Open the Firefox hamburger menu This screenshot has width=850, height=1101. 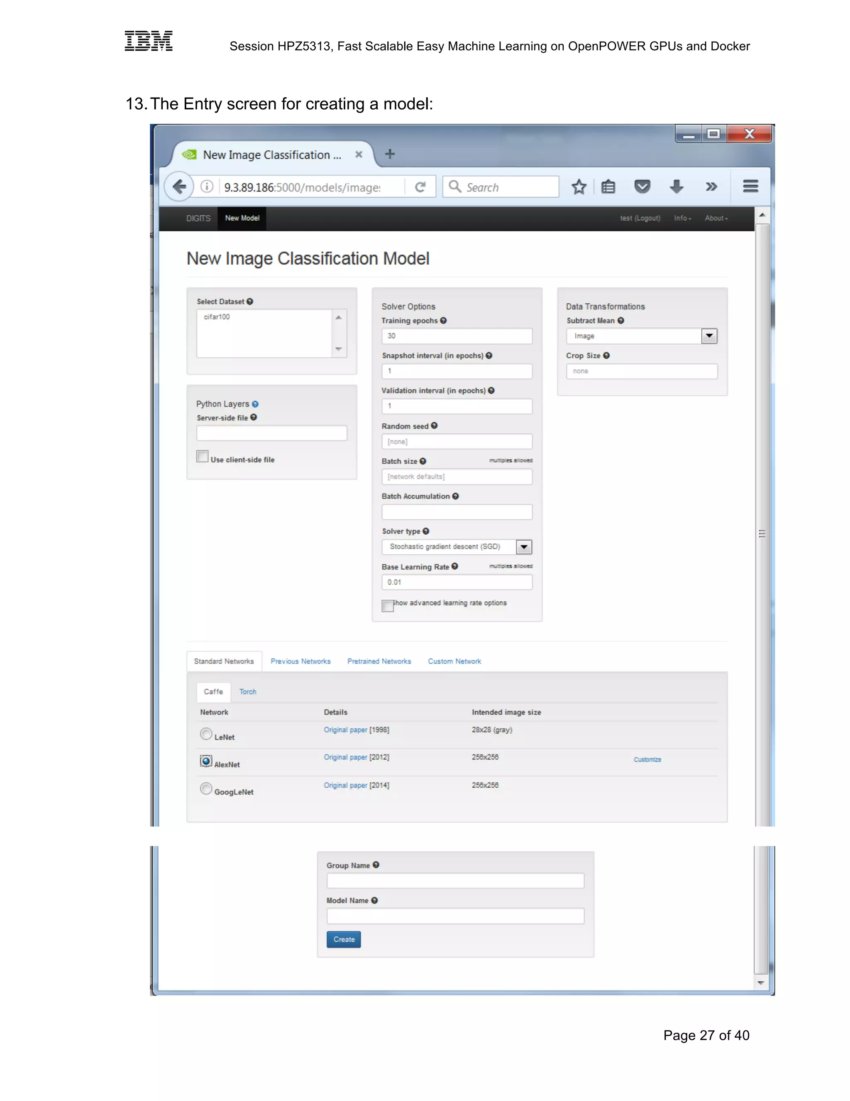(750, 187)
